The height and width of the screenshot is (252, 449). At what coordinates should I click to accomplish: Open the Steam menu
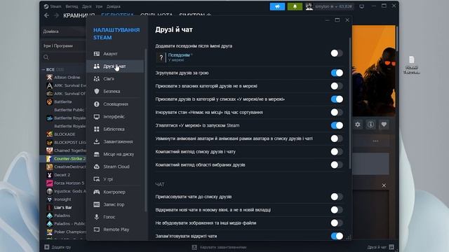(x=55, y=6)
